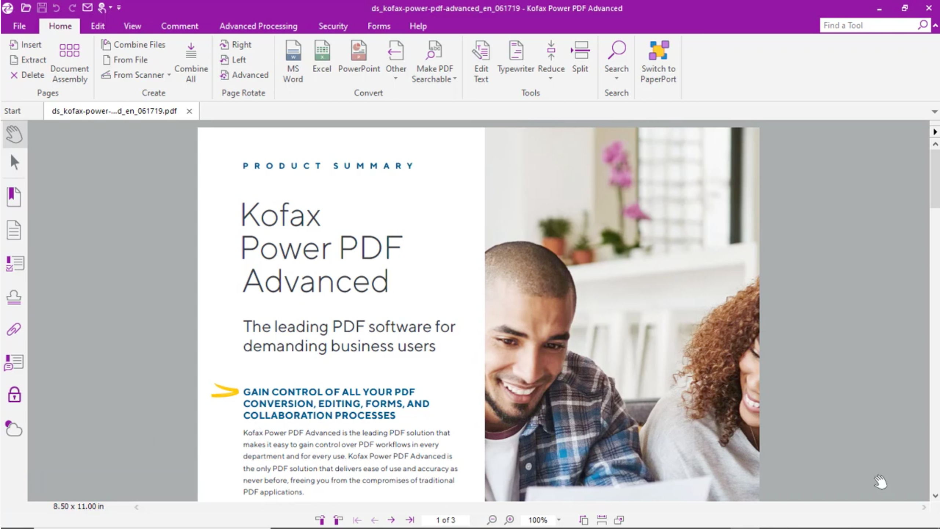Expand the zoom percentage dropdown
The width and height of the screenshot is (940, 529).
[x=559, y=520]
